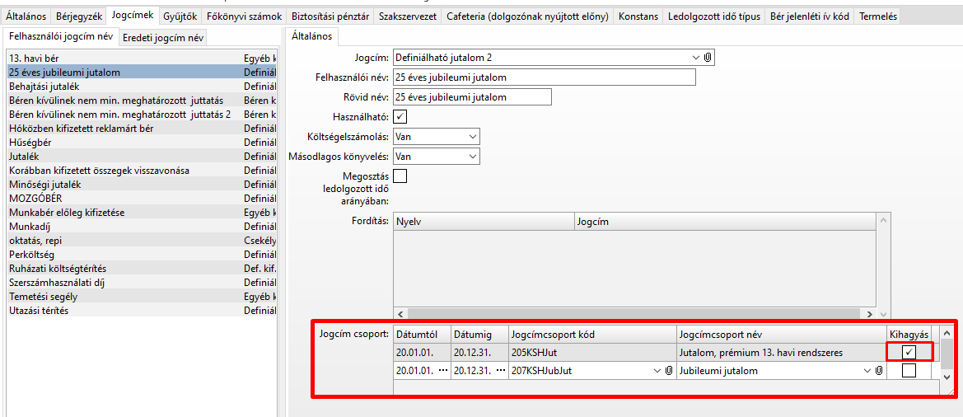Select the 13. havi bér row

(x=141, y=59)
